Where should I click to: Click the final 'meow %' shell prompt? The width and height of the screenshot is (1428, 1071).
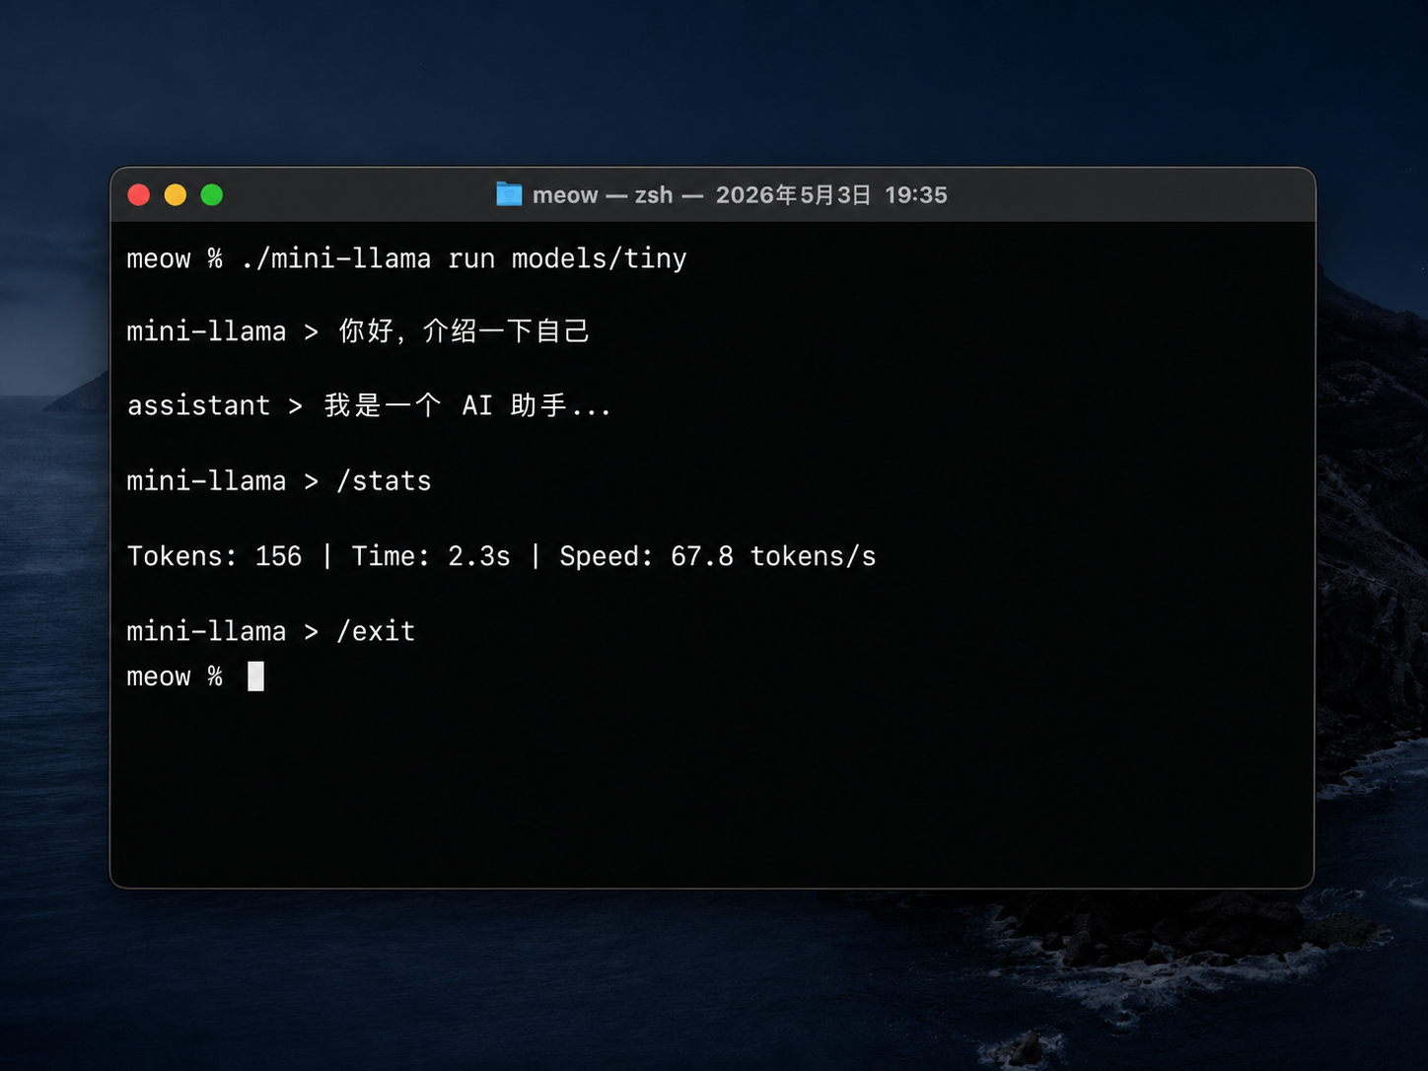click(175, 677)
